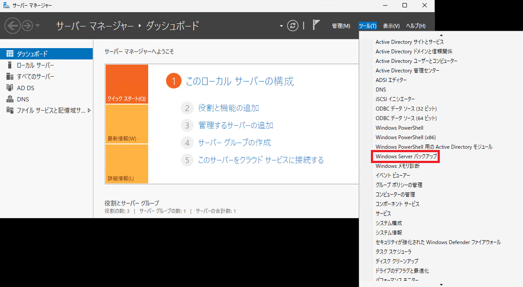Click the back navigation arrow
This screenshot has height=287, width=523.
[13, 26]
